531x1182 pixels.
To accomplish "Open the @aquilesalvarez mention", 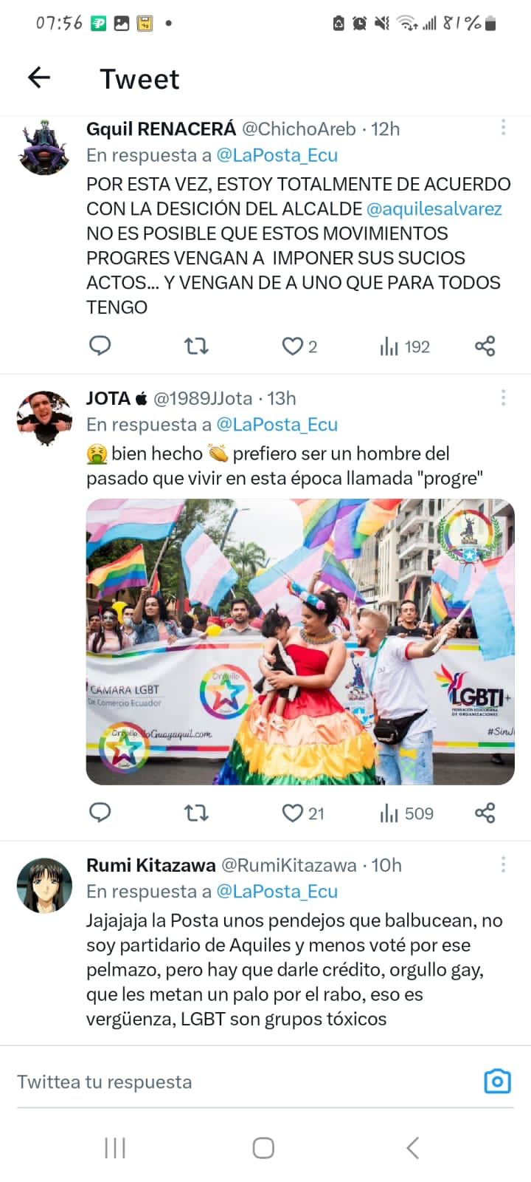I will point(434,209).
